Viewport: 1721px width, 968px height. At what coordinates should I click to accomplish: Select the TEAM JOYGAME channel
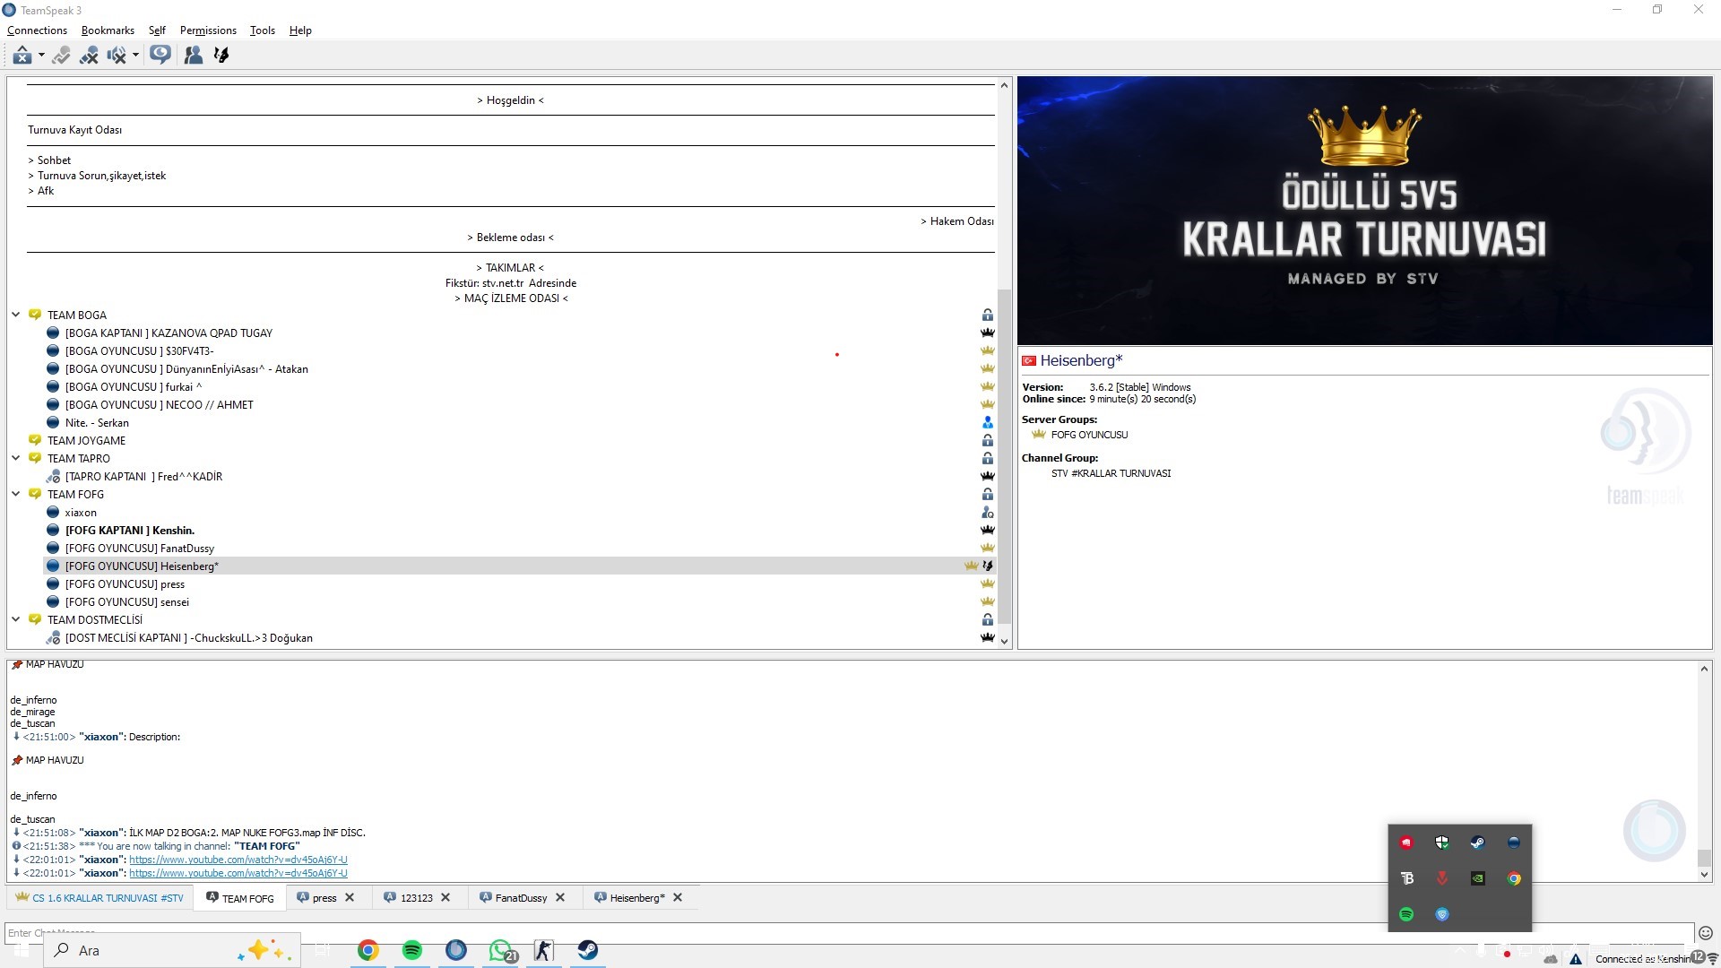(x=86, y=440)
